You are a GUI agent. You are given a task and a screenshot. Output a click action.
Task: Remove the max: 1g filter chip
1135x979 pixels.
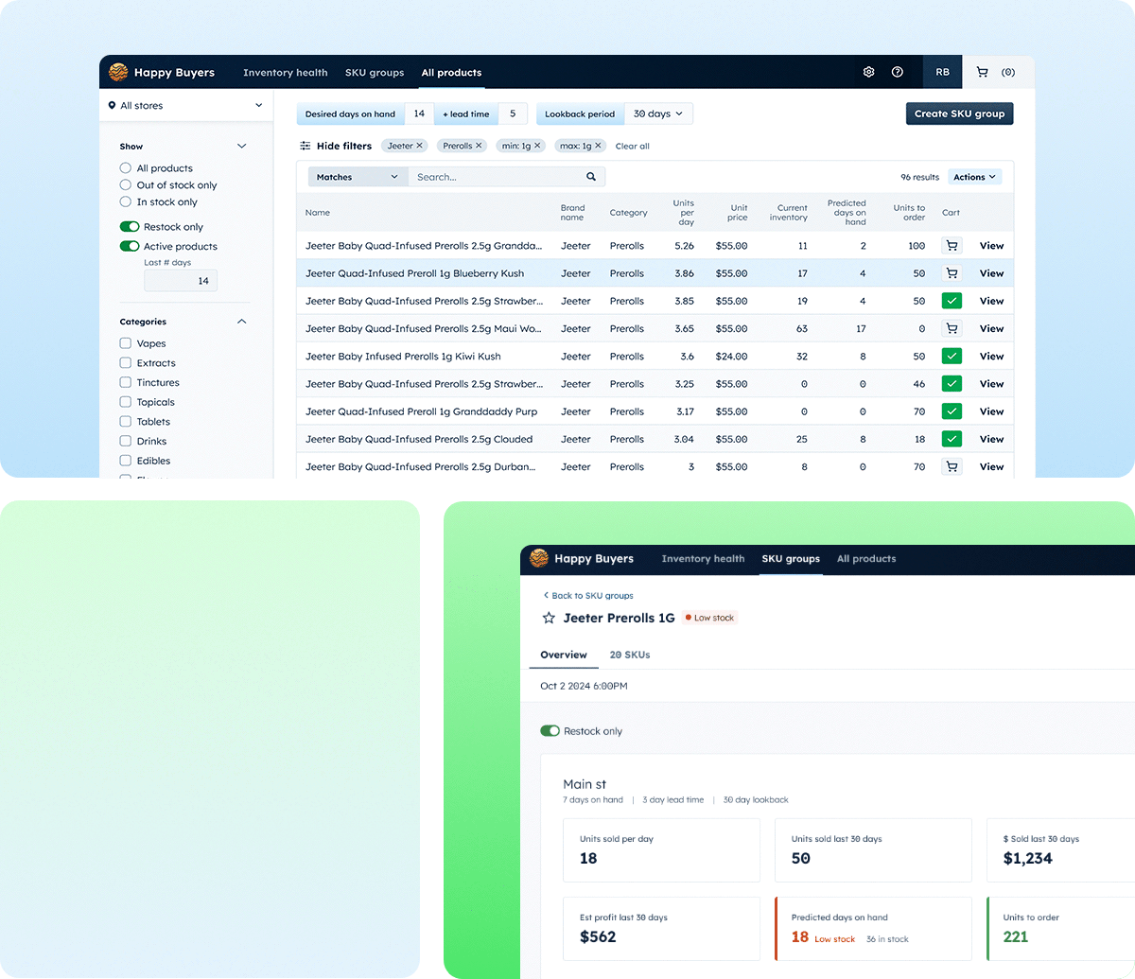pyautogui.click(x=598, y=146)
